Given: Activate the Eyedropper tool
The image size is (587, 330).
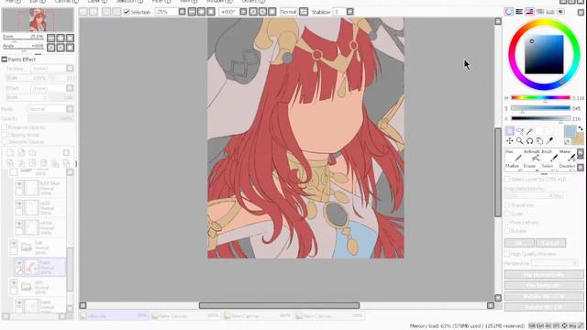Looking at the screenshot, I should tap(549, 140).
